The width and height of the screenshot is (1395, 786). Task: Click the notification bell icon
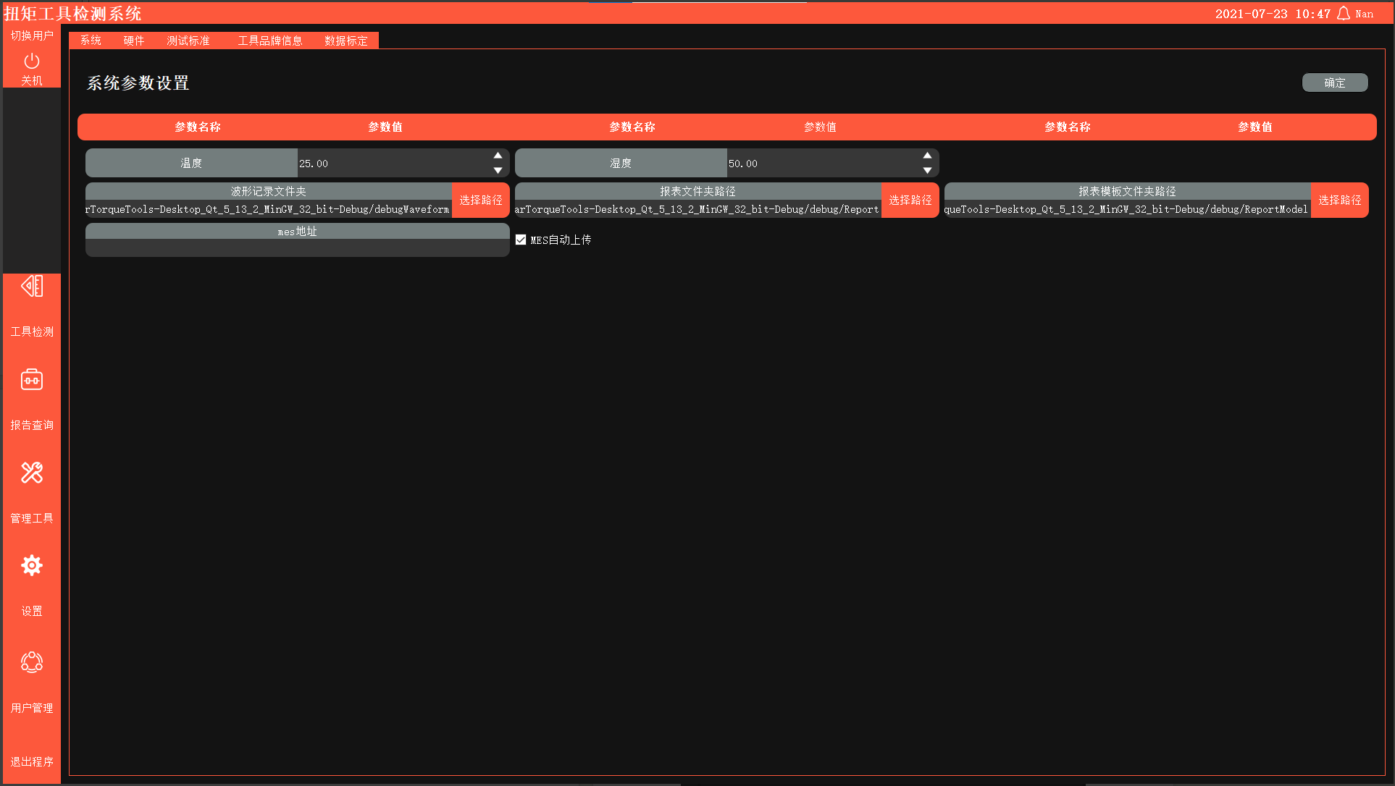click(1344, 14)
